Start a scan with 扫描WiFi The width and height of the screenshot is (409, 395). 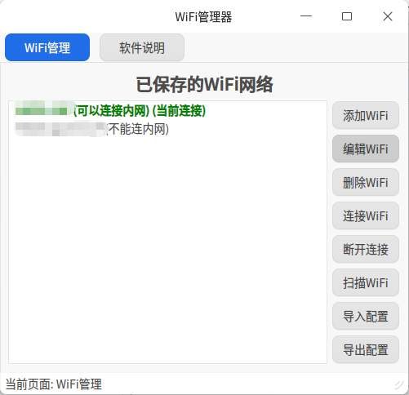[x=366, y=282]
